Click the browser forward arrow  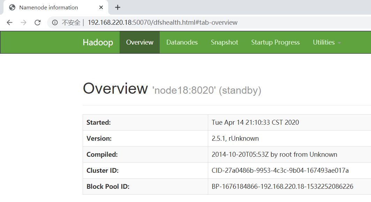(23, 22)
